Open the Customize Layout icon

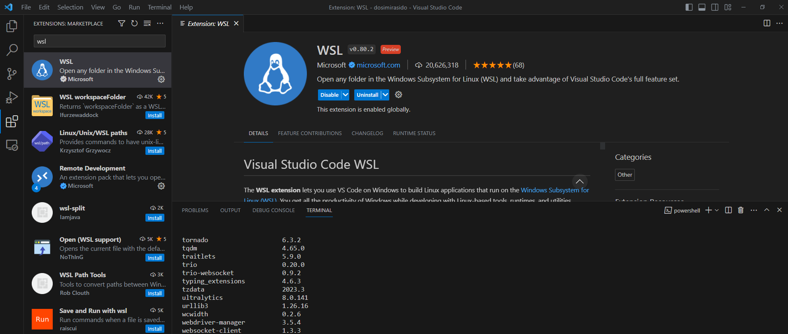[x=728, y=7]
